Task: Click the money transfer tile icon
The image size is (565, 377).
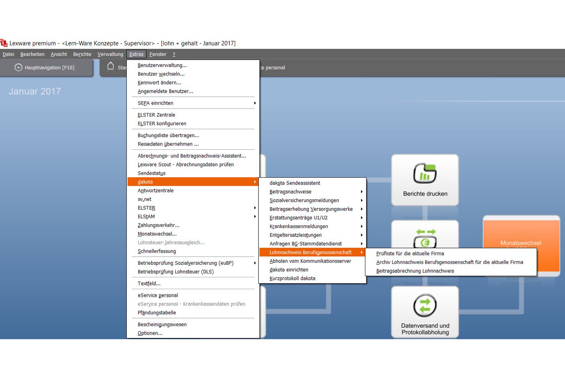Action: pos(425,239)
